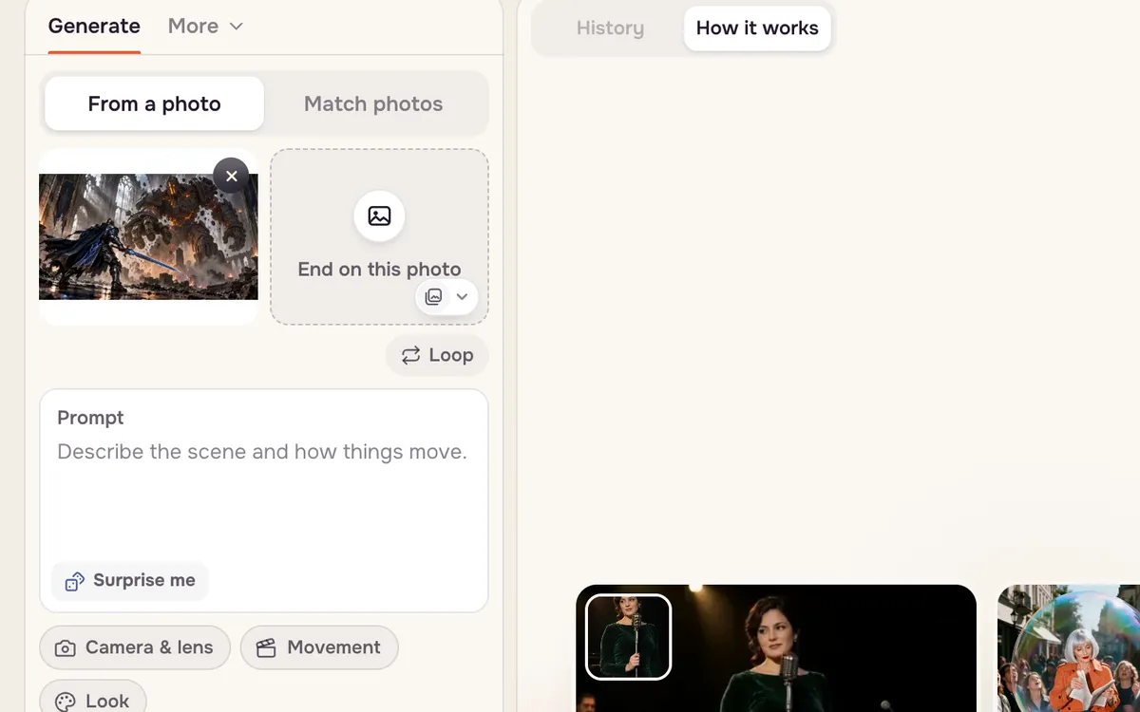This screenshot has width=1140, height=712.
Task: Switch to the Generate tab
Action: pos(94,26)
